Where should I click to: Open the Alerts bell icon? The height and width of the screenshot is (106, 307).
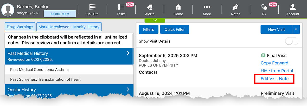[x=150, y=7]
